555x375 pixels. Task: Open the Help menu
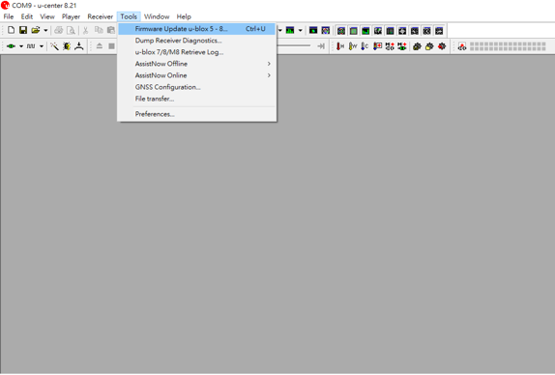pos(184,16)
